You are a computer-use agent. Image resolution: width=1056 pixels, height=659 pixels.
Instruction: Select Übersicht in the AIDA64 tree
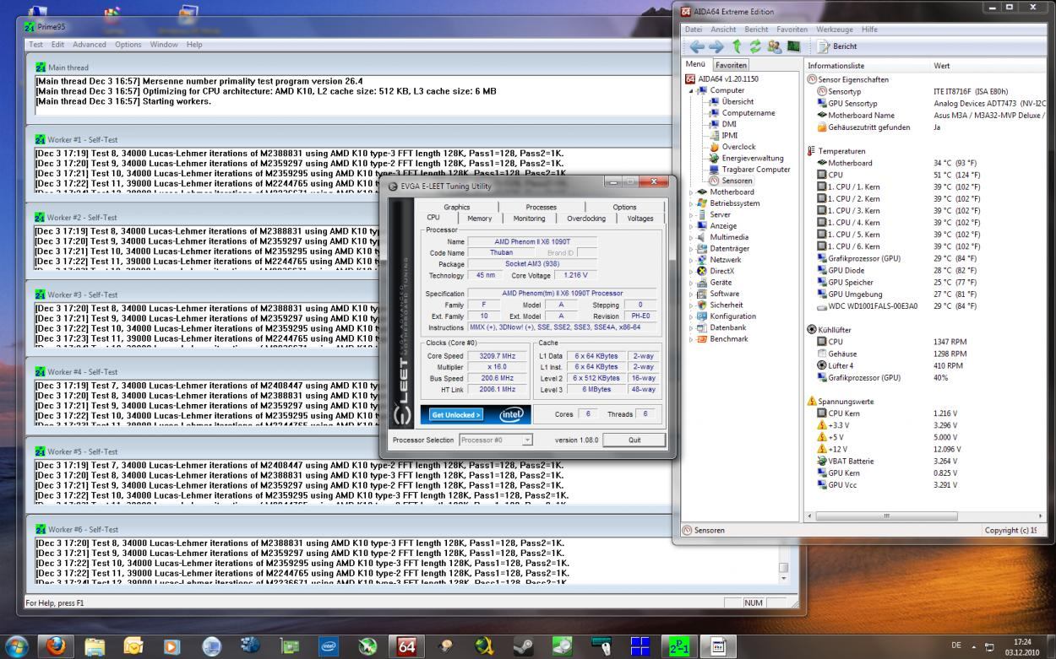pyautogui.click(x=738, y=101)
